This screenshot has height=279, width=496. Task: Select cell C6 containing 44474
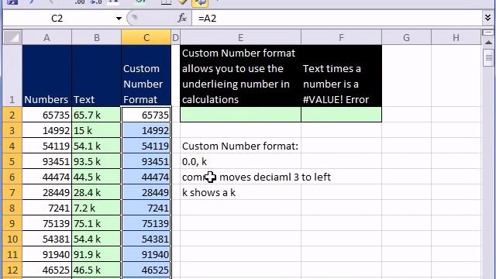click(x=146, y=177)
